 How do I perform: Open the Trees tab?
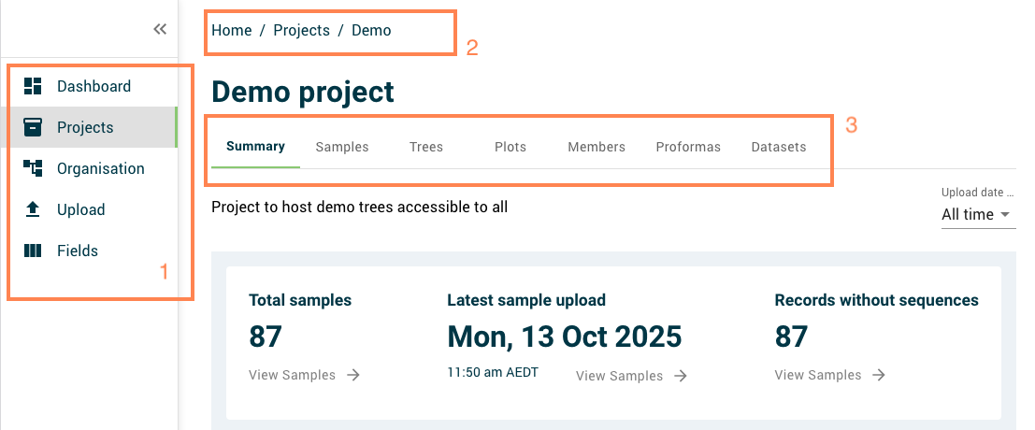click(x=426, y=147)
